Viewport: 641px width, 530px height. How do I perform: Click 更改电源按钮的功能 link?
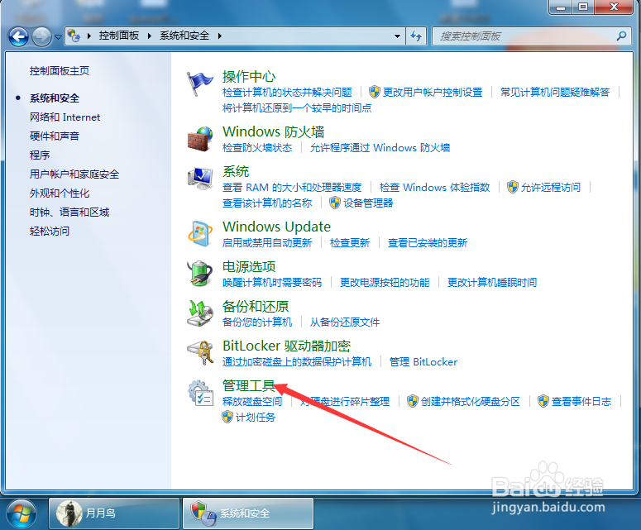385,283
